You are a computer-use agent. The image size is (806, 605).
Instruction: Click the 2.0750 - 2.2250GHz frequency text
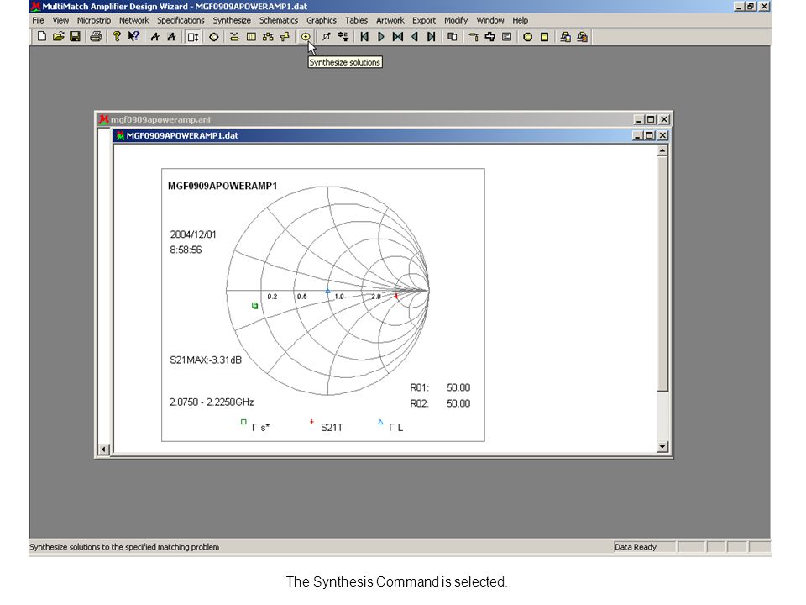pyautogui.click(x=212, y=402)
